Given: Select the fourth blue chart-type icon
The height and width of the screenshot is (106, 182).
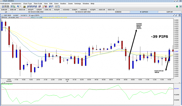Looking at the screenshot, I should point(36,7).
